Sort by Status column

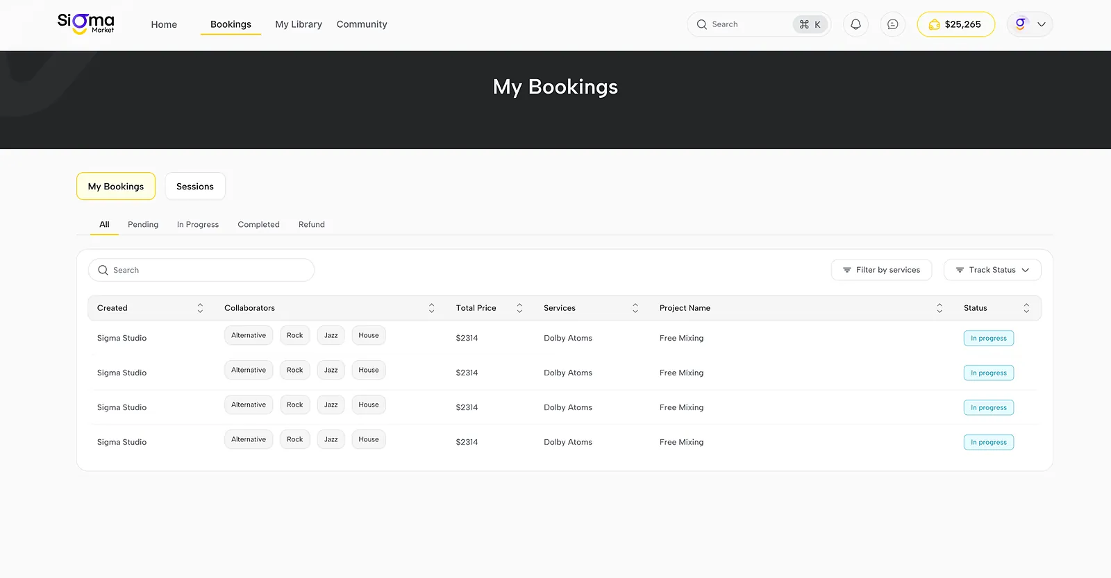point(1026,308)
